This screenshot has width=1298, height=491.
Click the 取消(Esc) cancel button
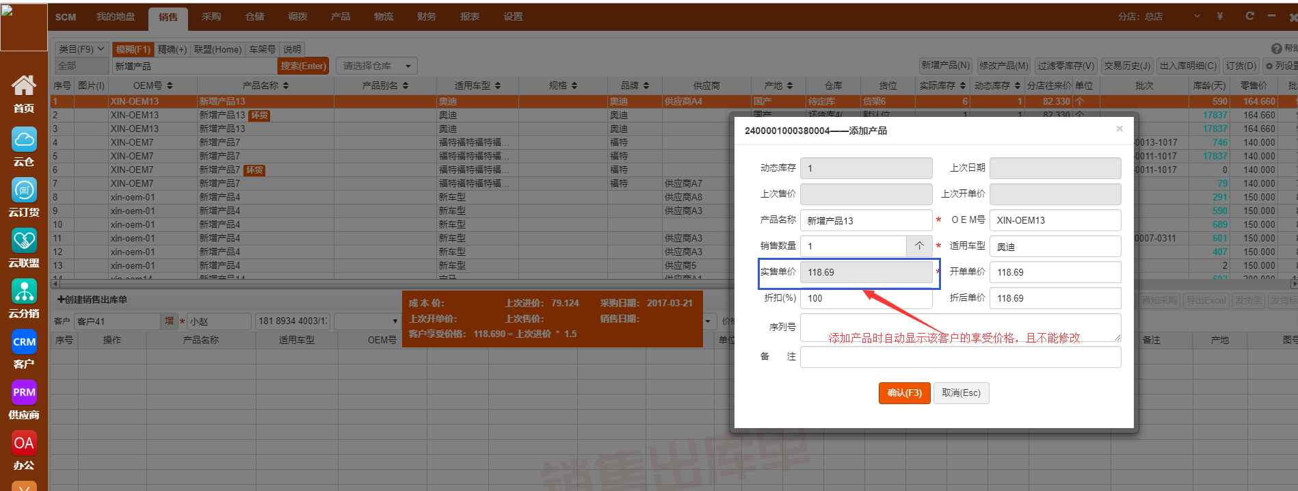pos(961,393)
